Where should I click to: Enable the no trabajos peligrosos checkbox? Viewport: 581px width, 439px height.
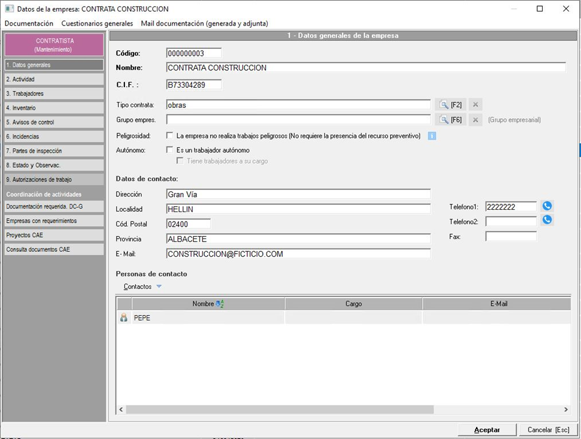coord(170,135)
